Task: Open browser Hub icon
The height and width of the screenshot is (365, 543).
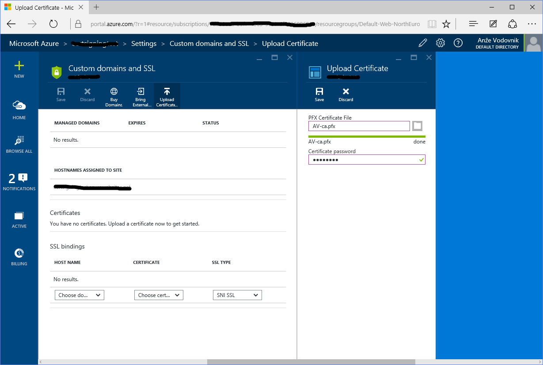Action: (473, 24)
